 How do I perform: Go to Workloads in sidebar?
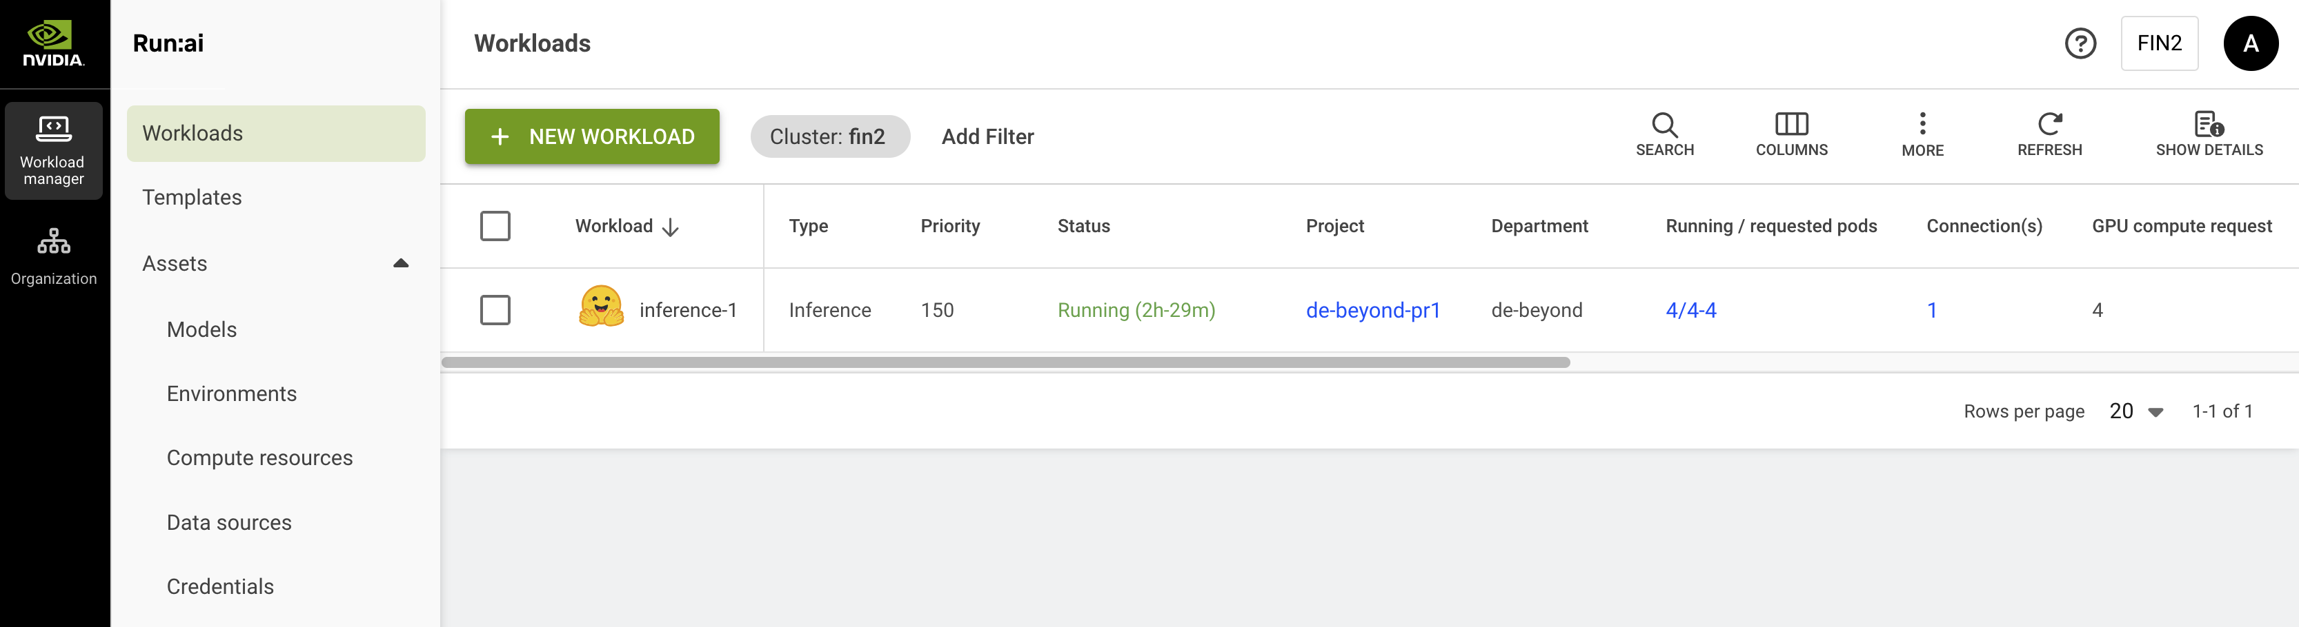click(276, 134)
